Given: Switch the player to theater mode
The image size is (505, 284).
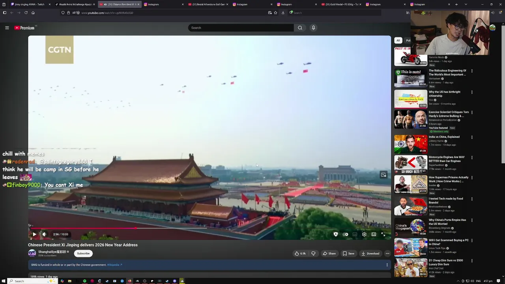Looking at the screenshot, I should tap(374, 234).
